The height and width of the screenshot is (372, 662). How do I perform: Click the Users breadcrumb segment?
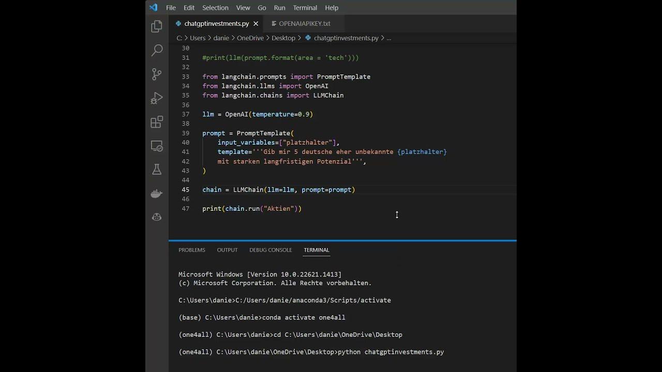198,38
